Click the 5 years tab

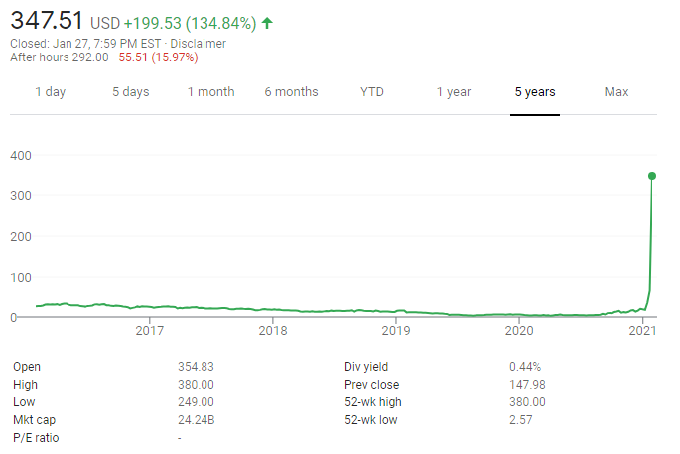[x=535, y=92]
